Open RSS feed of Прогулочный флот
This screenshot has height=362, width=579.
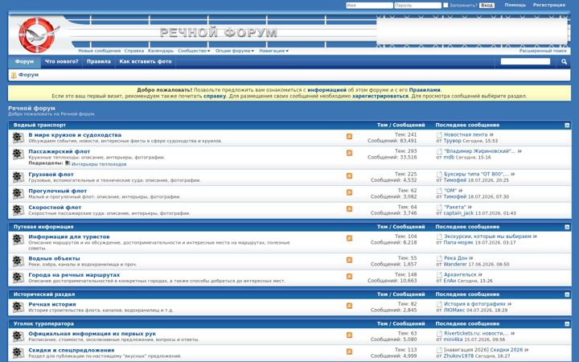(349, 192)
